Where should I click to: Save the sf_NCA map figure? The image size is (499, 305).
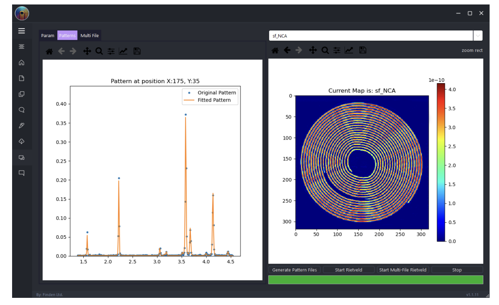point(363,51)
